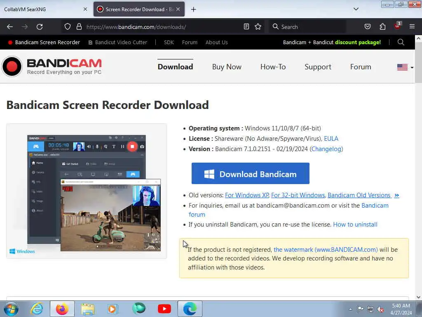Open Windows Media Player taskbar icon

[113, 309]
